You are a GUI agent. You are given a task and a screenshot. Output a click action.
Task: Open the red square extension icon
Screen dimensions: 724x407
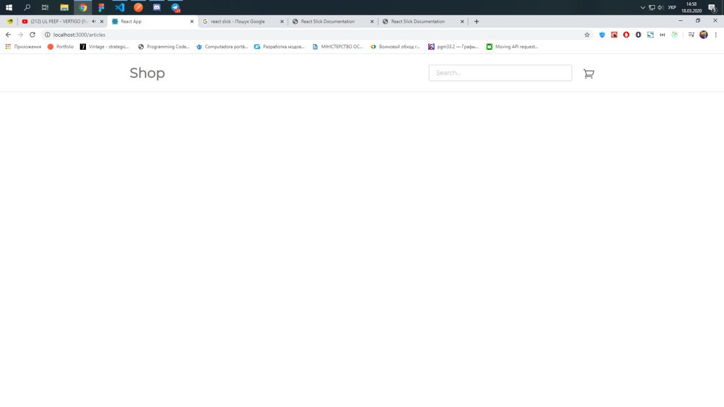click(x=614, y=34)
